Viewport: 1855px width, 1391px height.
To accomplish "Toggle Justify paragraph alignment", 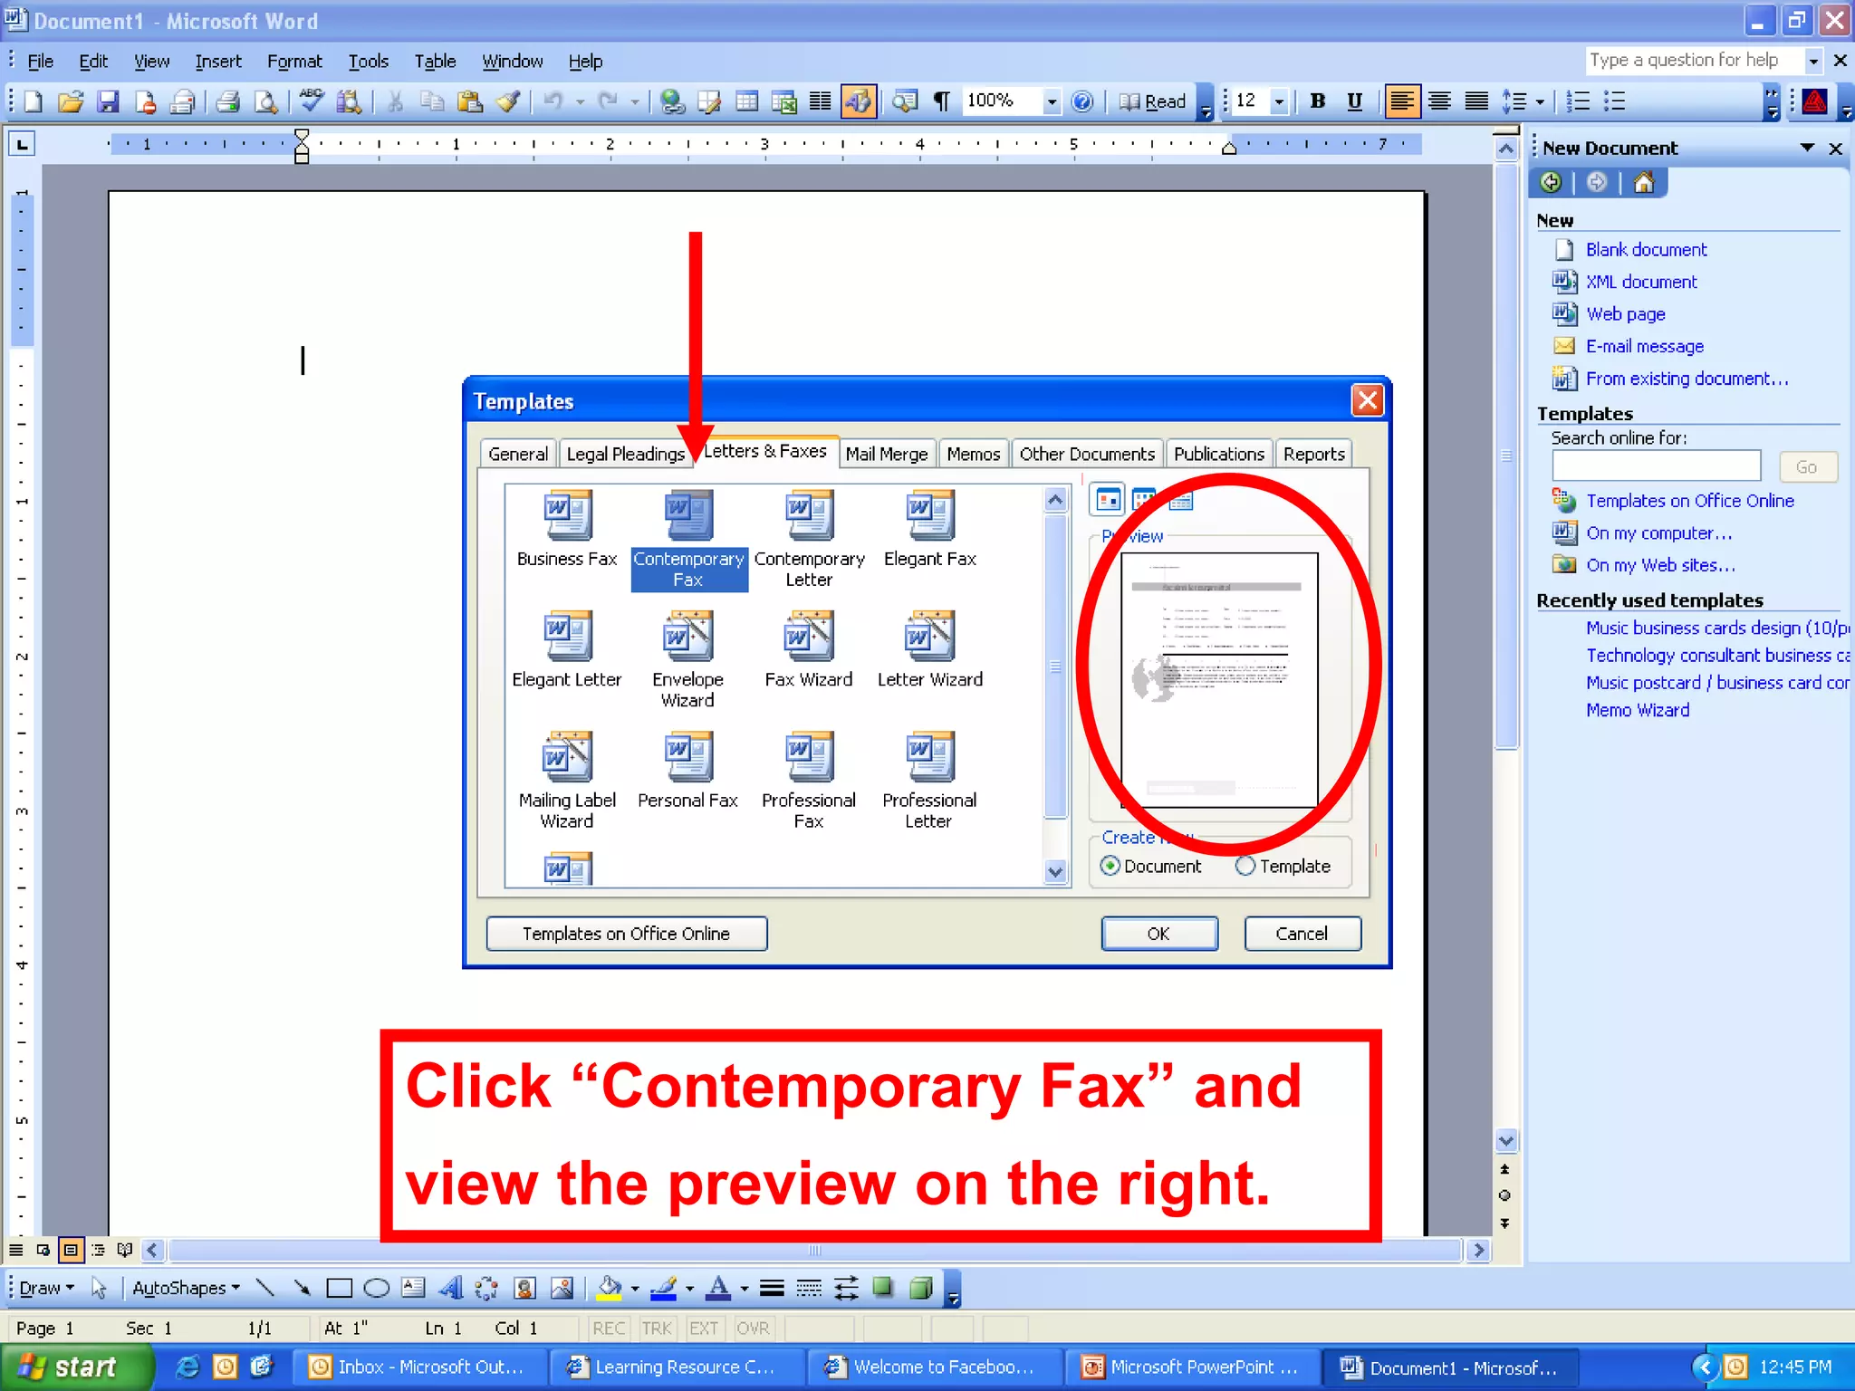I will point(1476,101).
